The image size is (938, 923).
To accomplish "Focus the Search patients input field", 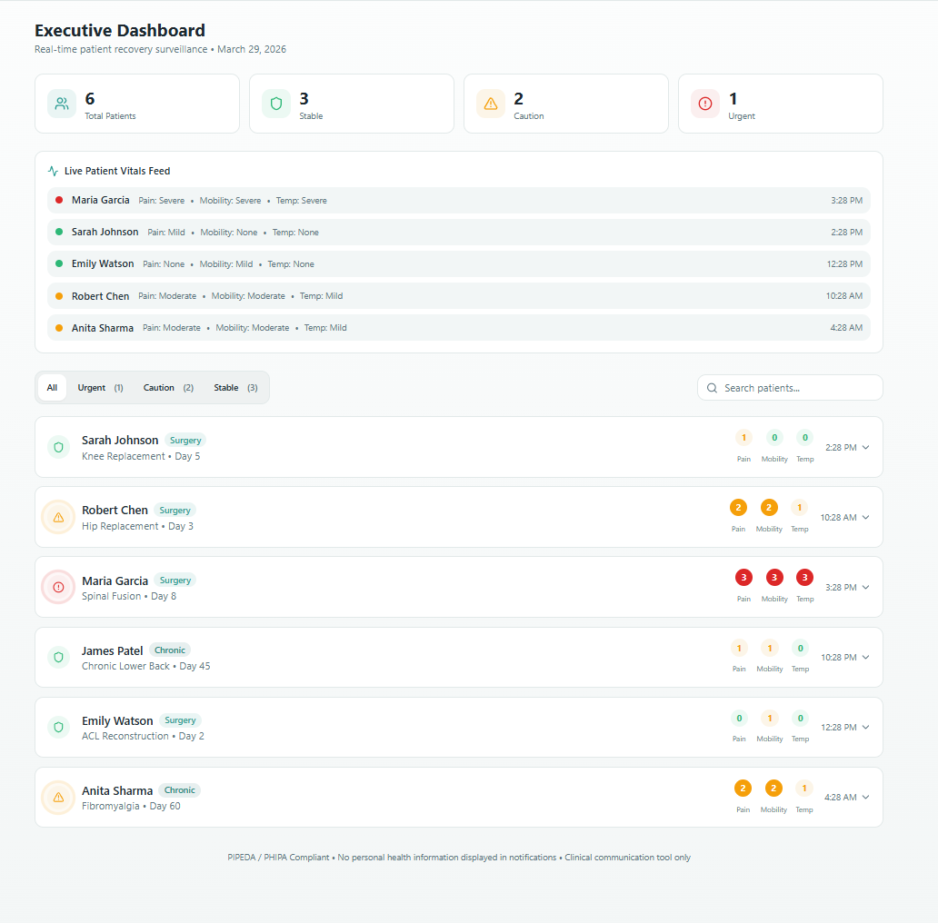I will coord(798,388).
